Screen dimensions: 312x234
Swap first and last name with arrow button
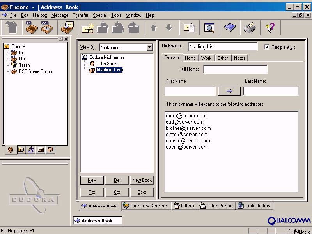click(229, 91)
